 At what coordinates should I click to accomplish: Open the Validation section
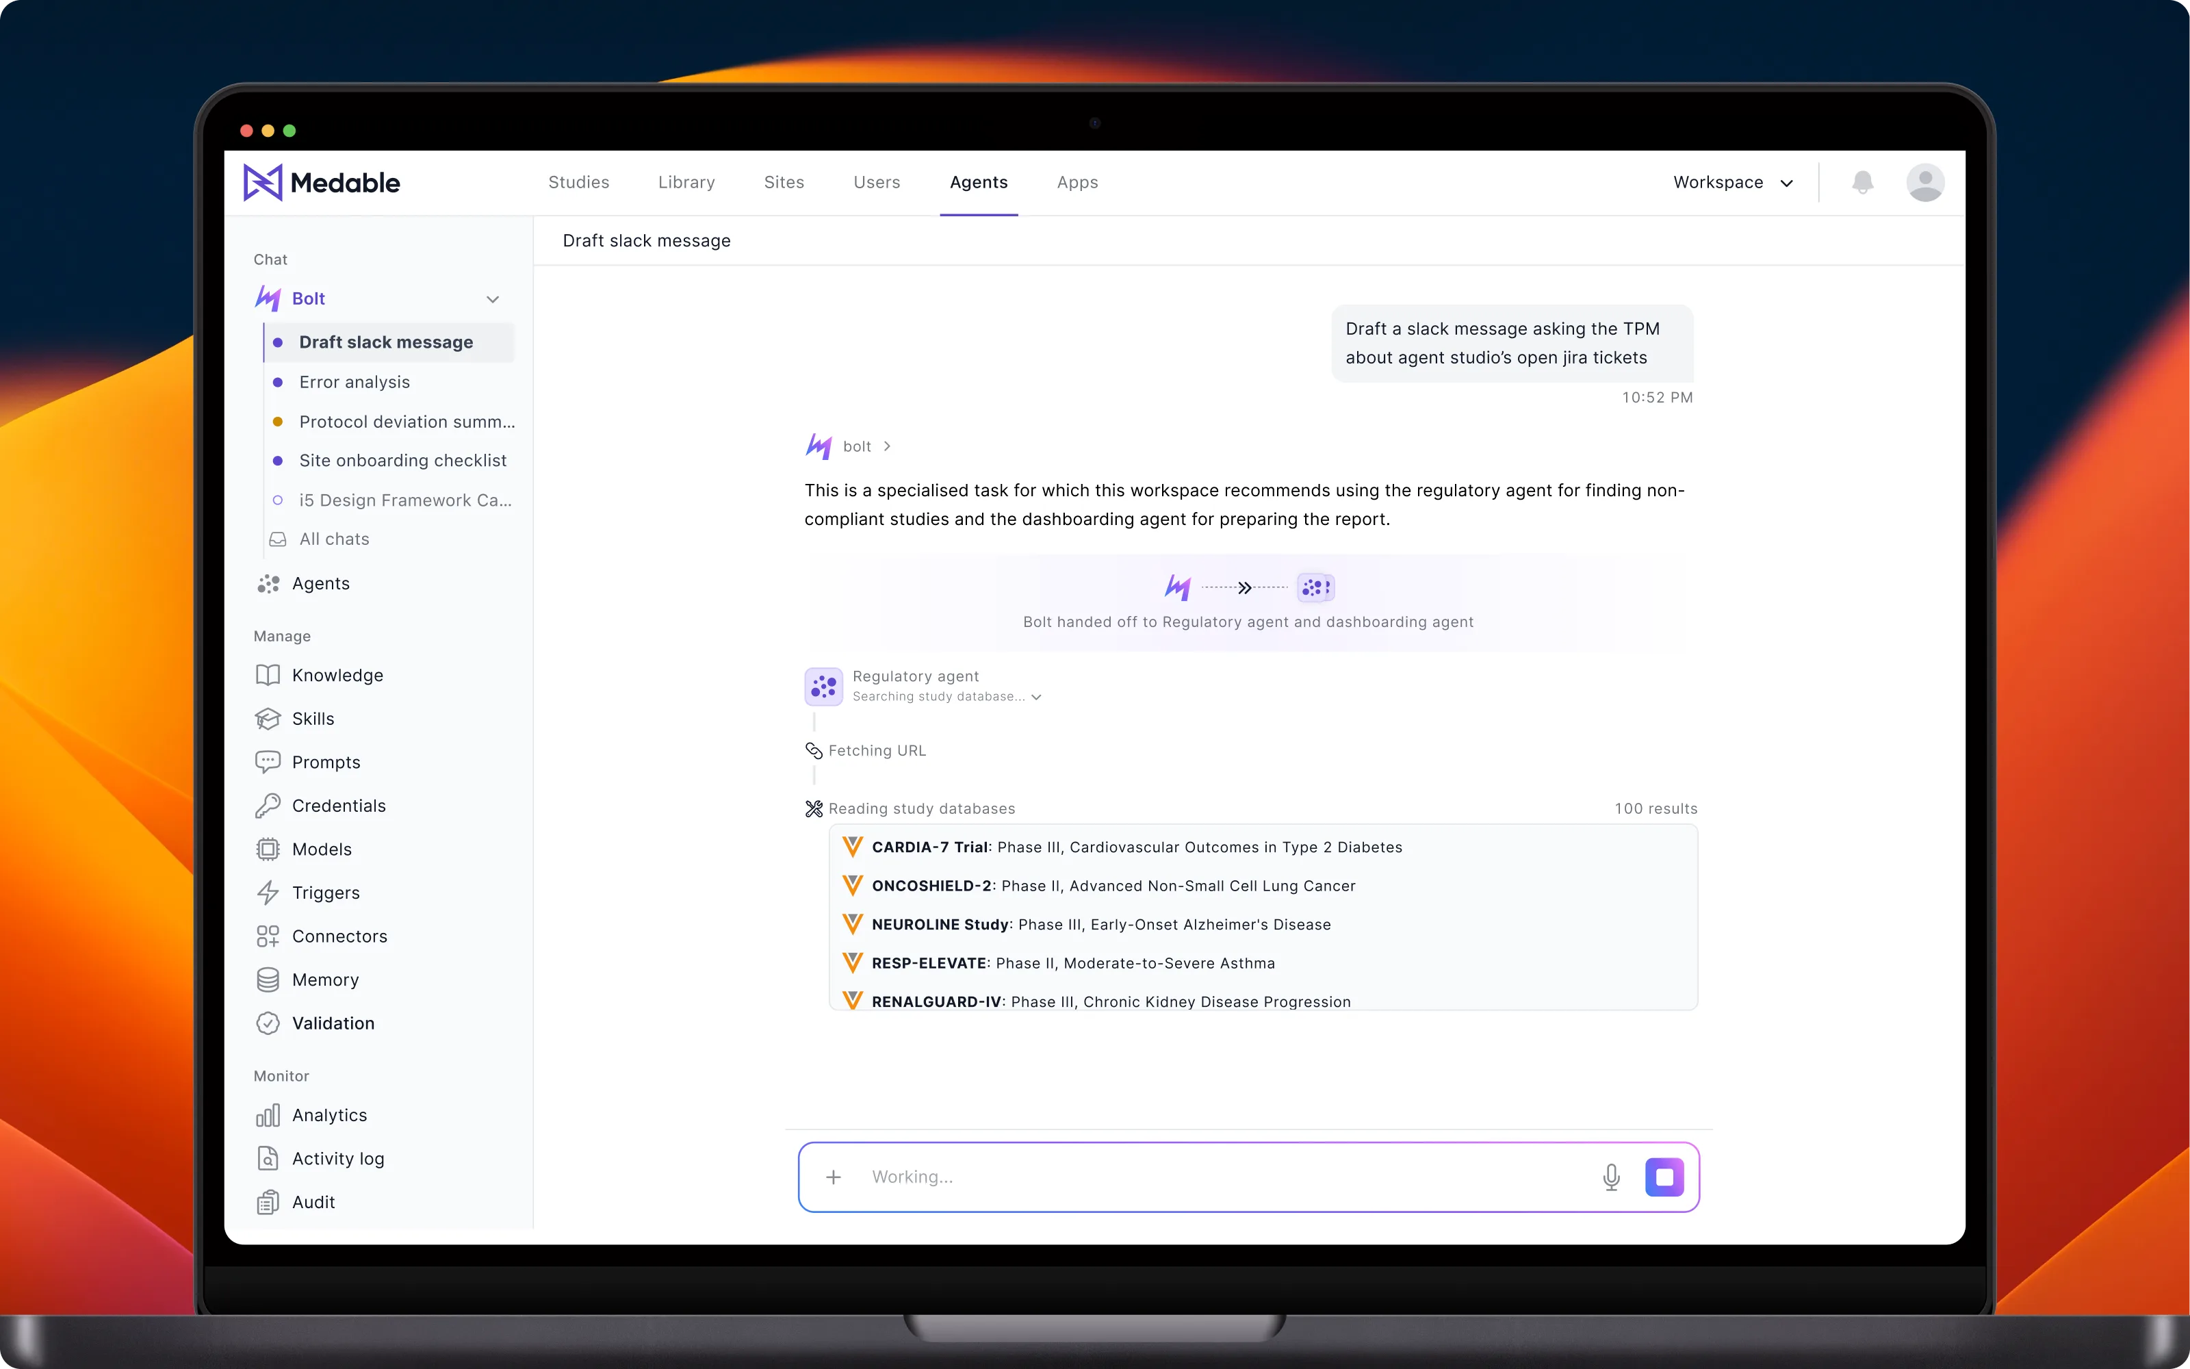pos(315,1023)
